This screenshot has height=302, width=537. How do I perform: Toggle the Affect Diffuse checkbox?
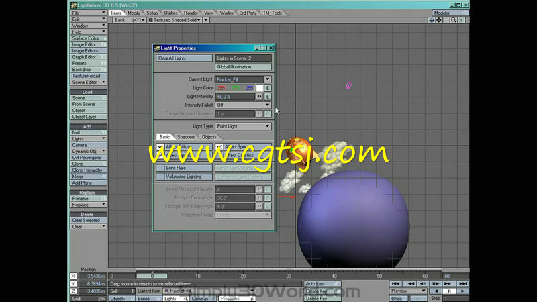coord(160,147)
